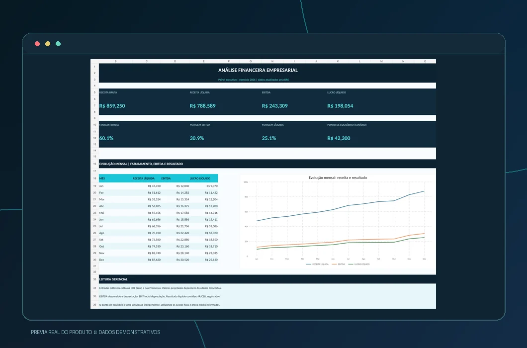Select the Receita Bruta value R$ 859,250
The width and height of the screenshot is (527, 348).
112,106
